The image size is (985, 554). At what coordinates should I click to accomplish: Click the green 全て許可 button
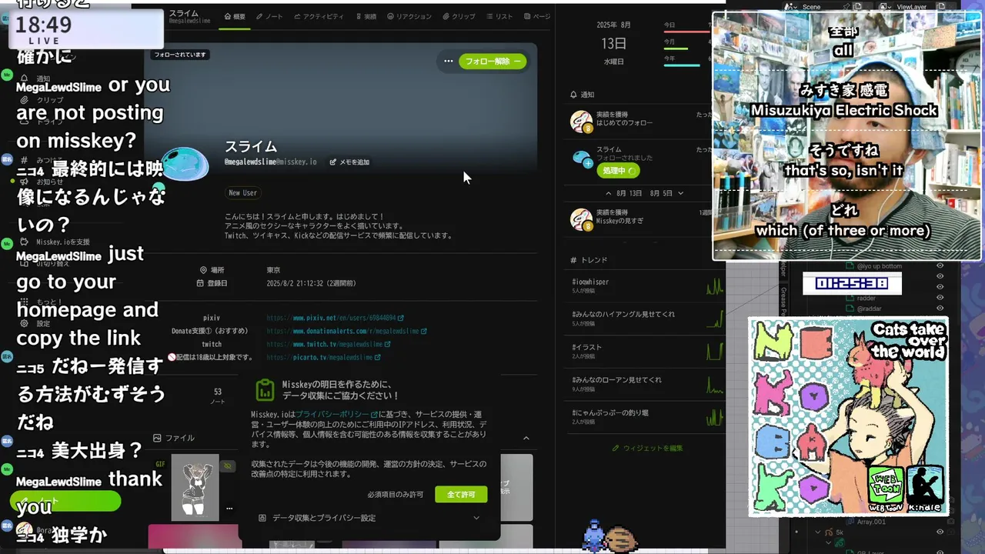pos(461,494)
